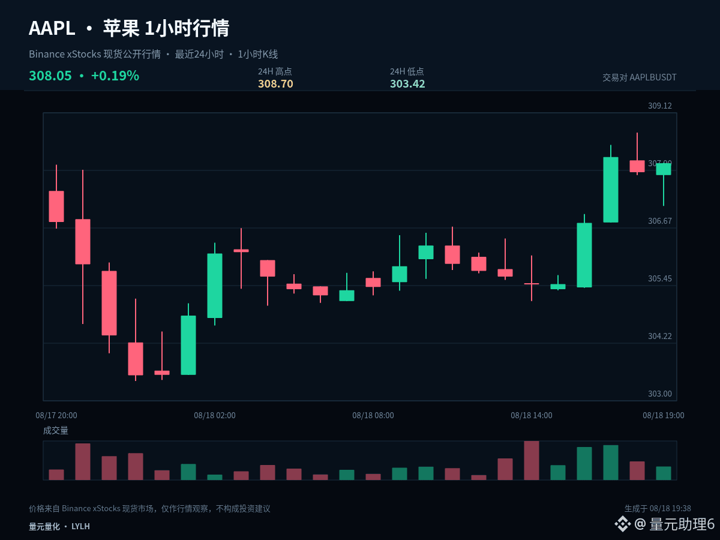Viewport: 720px width, 540px height.
Task: Click the red candlestick at 08/17 20:00
Action: [x=56, y=206]
